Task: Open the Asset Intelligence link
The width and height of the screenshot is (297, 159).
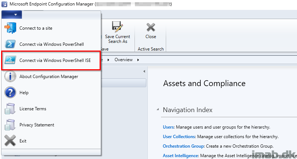Action: click(x=180, y=156)
